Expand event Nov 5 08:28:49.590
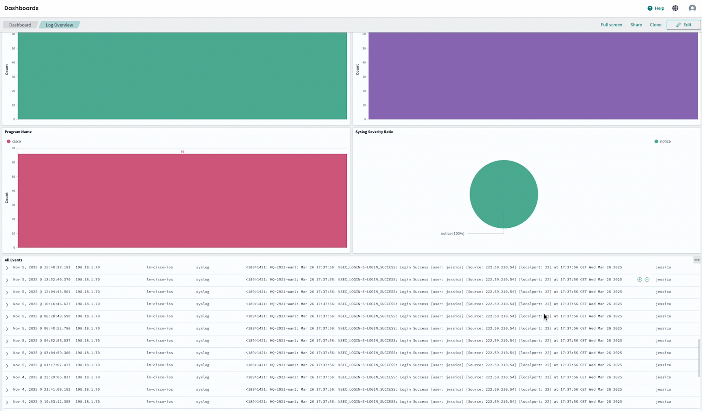 7,317
